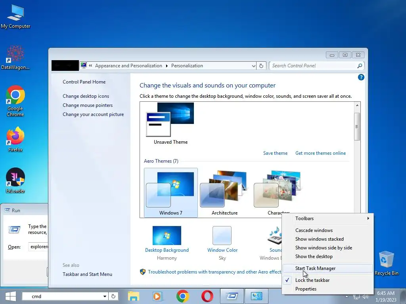Open the address bar history dropdown
This screenshot has height=304, width=406.
[253, 66]
